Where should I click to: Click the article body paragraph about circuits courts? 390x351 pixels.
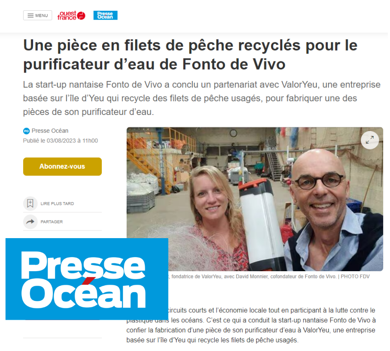251,325
